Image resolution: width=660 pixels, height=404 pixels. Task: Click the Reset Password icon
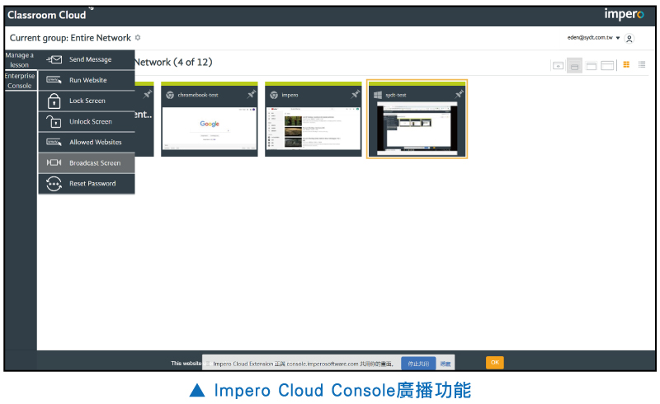(x=54, y=183)
